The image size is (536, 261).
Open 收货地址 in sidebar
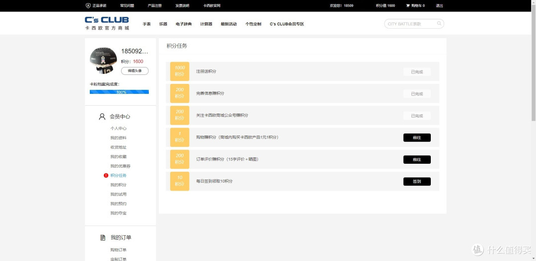118,147
